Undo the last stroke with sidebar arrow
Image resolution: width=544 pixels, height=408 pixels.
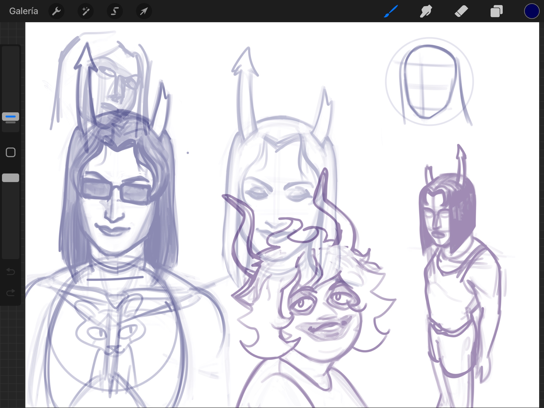point(11,271)
